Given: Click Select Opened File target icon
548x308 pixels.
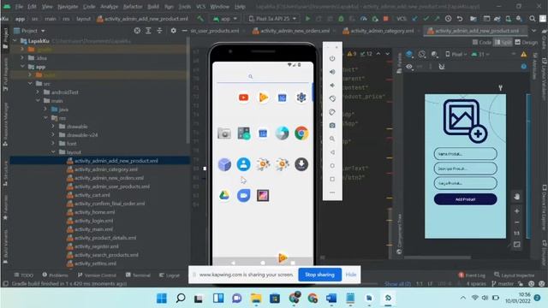Looking at the screenshot, I should coord(137,31).
